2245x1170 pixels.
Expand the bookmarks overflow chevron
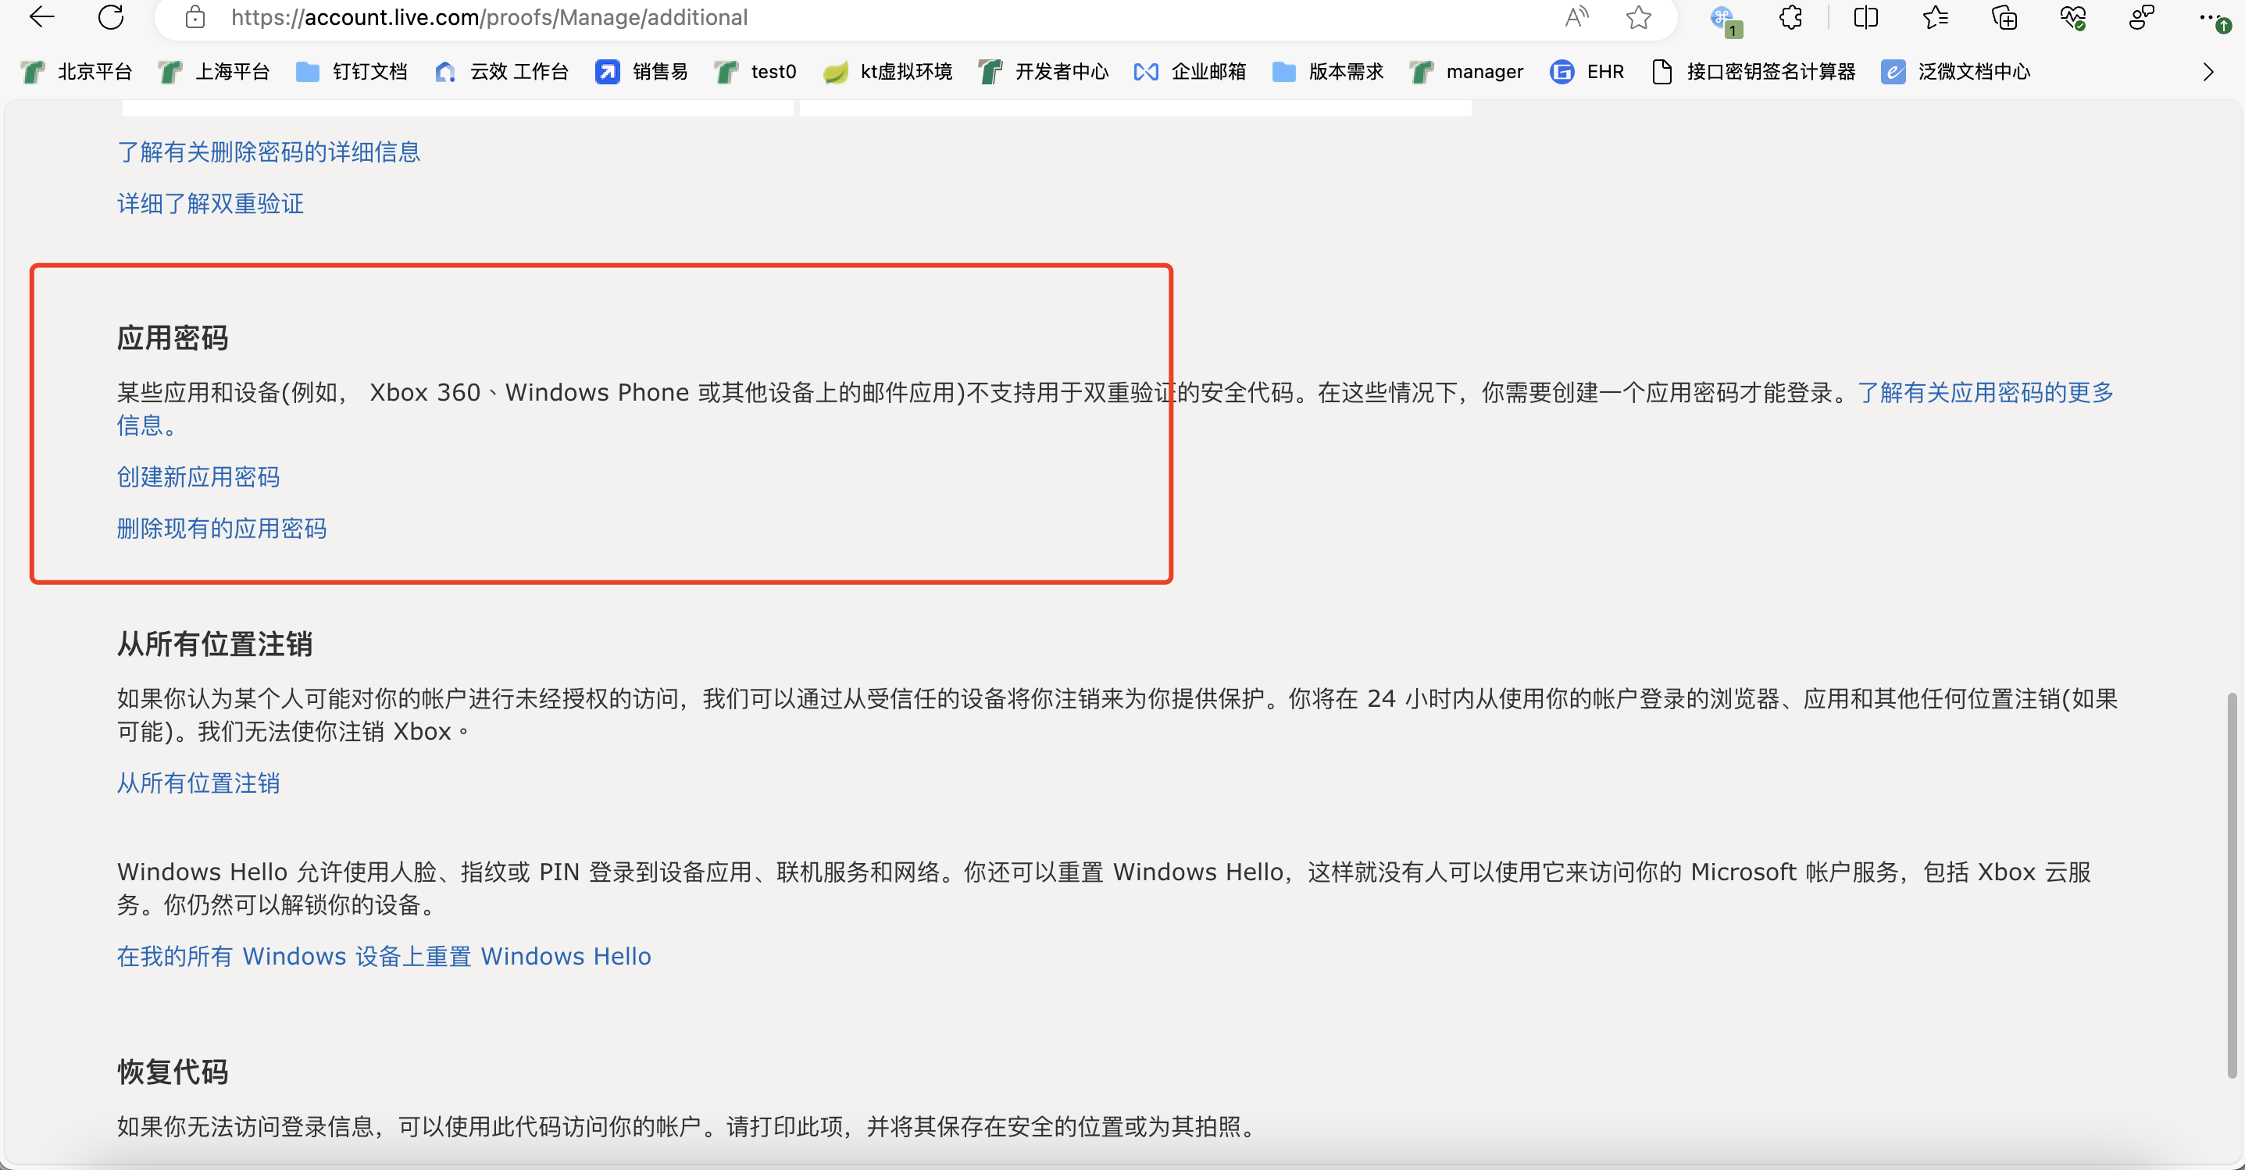(x=2208, y=71)
